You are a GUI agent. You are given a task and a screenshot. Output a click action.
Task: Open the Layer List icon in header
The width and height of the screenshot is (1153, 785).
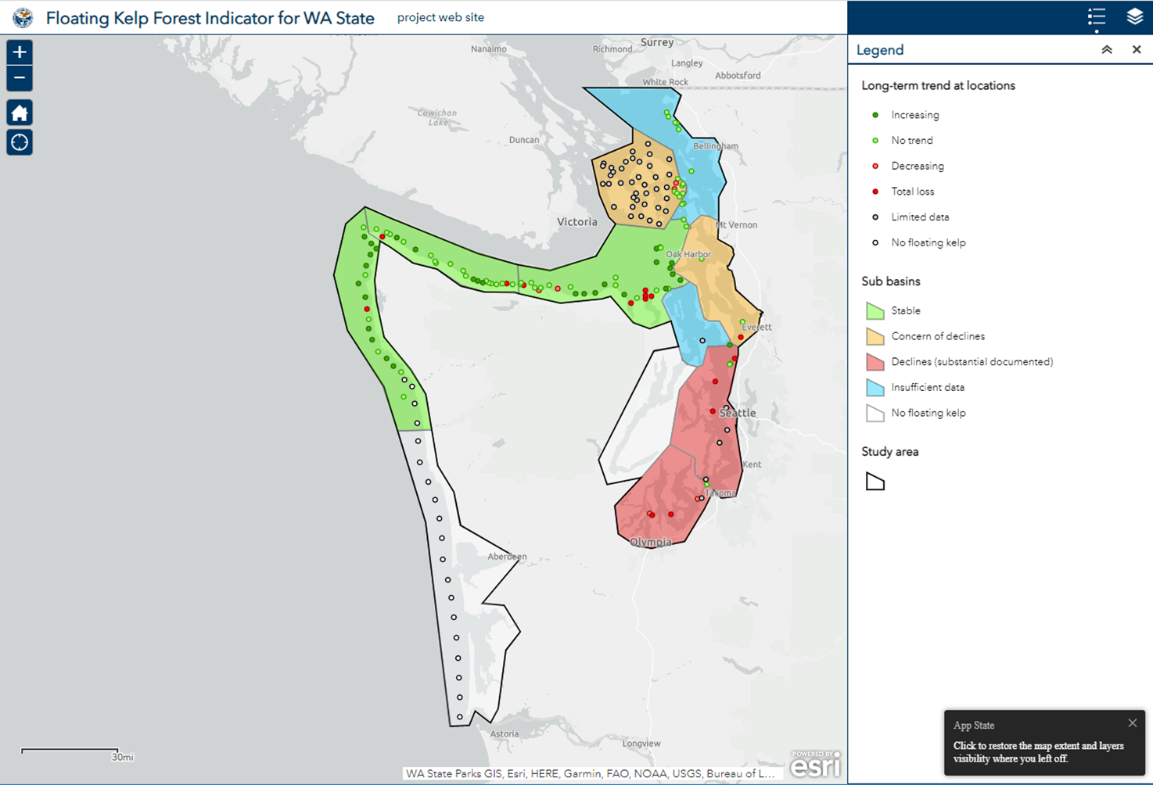click(1134, 17)
